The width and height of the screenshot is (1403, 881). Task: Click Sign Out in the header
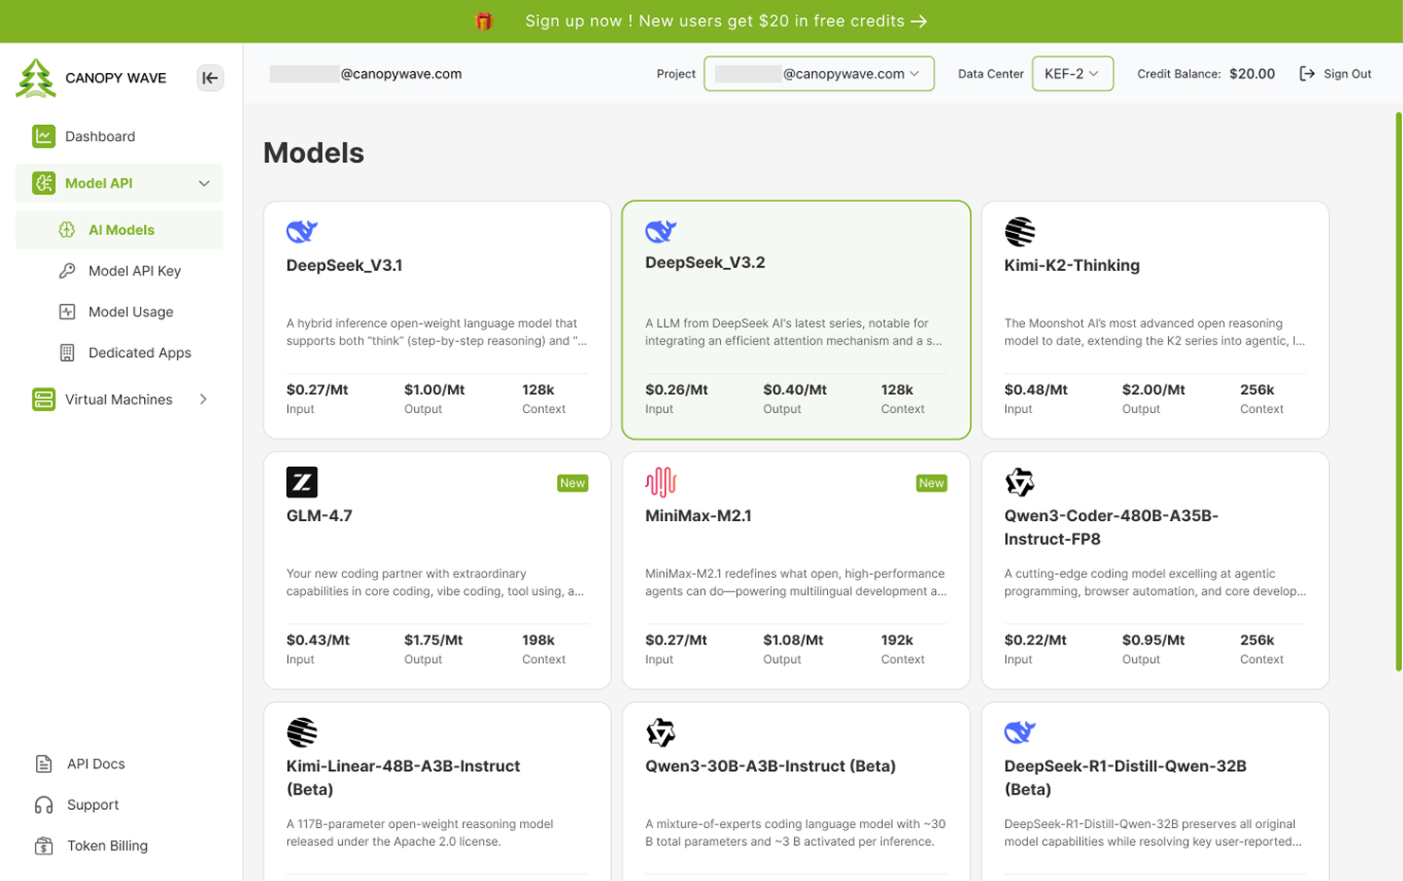(1336, 73)
